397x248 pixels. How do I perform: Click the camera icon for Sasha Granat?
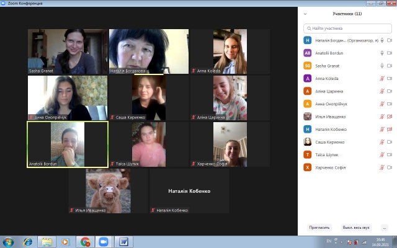coord(390,66)
